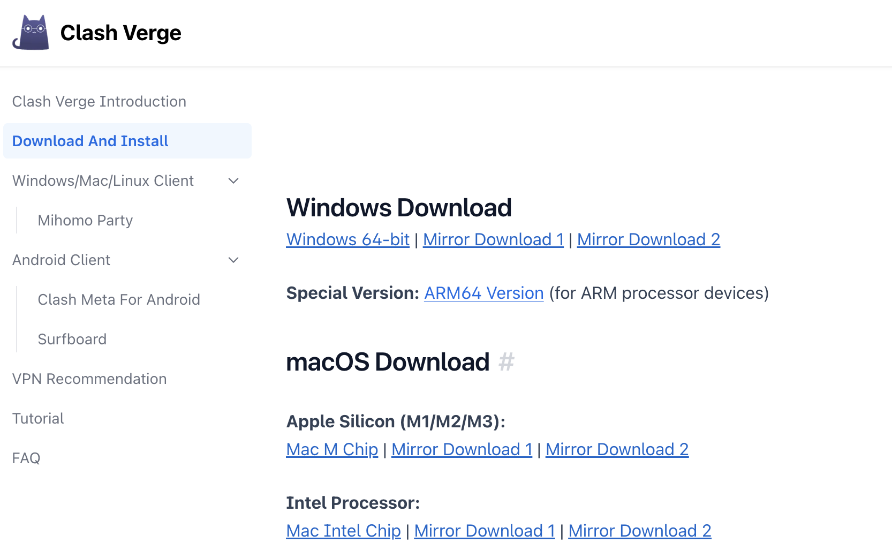892x558 pixels.
Task: Open Clash Verge Introduction page
Action: [x=99, y=102]
